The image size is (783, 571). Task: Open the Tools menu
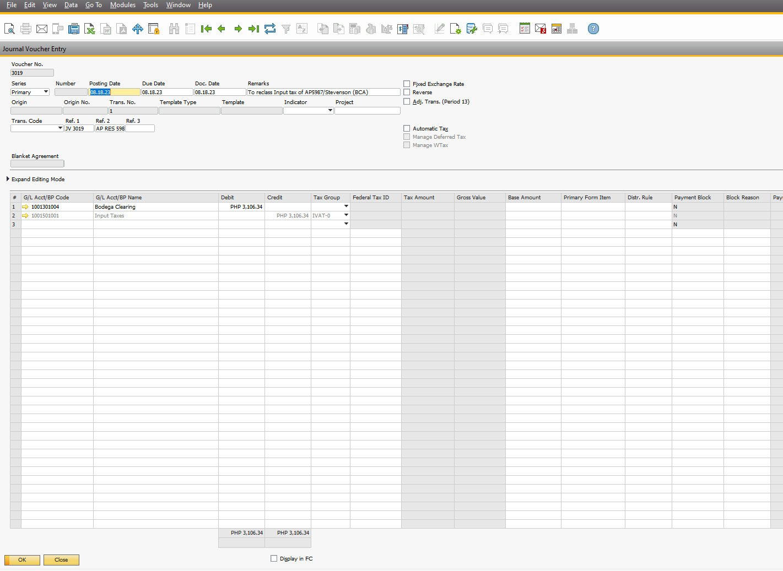(150, 5)
